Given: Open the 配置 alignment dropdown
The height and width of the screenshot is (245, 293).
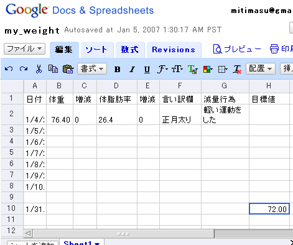Looking at the screenshot, I should pos(261,68).
